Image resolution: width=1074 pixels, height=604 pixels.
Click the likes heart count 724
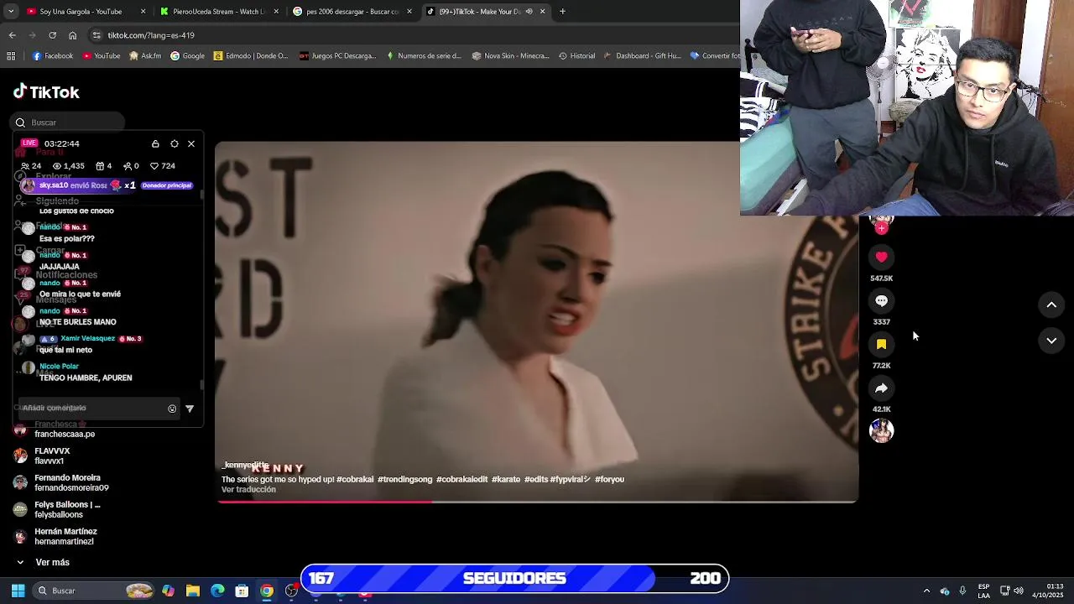point(162,166)
